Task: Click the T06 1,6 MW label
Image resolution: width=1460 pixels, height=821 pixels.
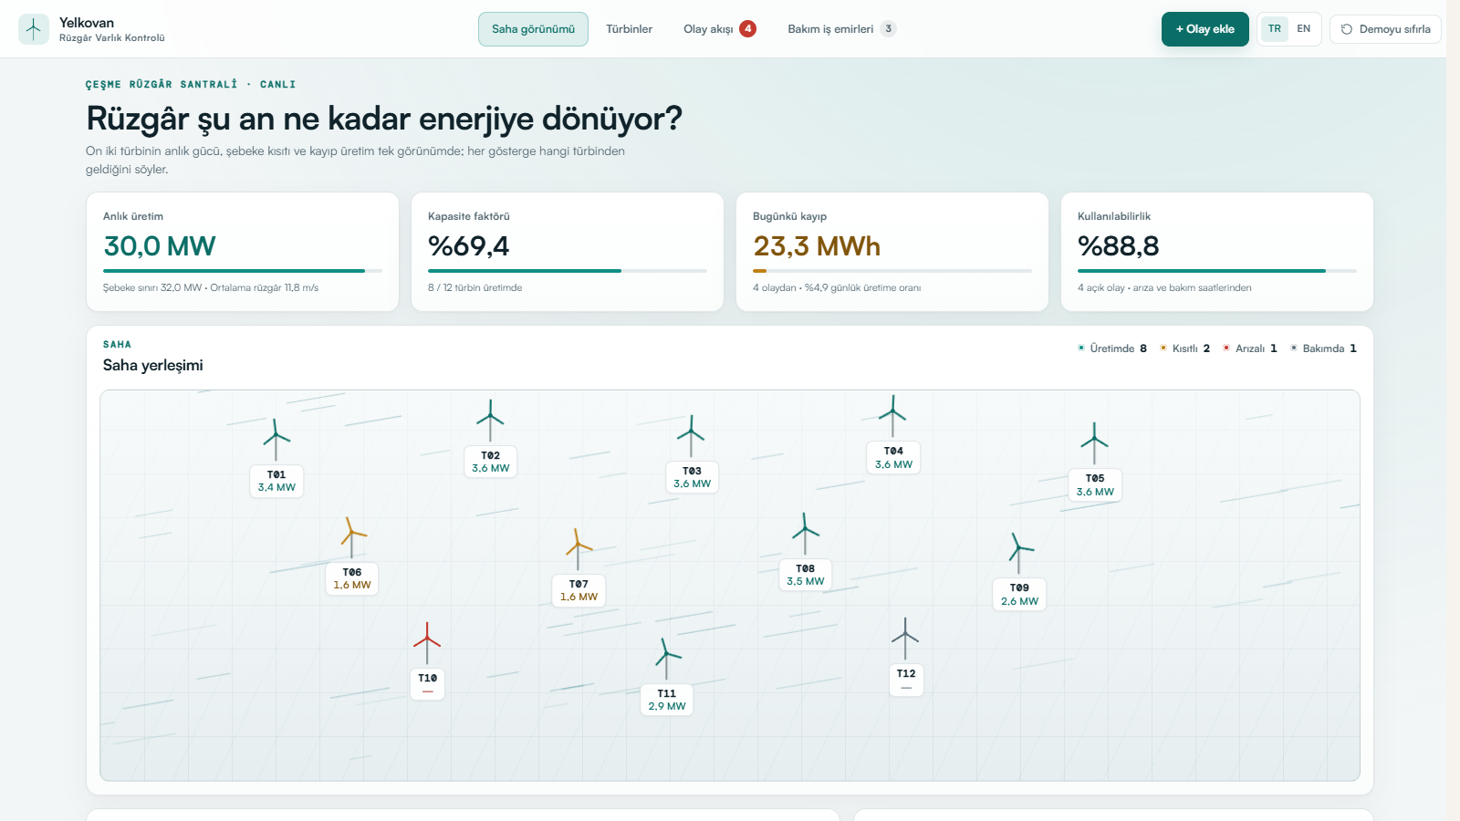Action: (x=352, y=578)
